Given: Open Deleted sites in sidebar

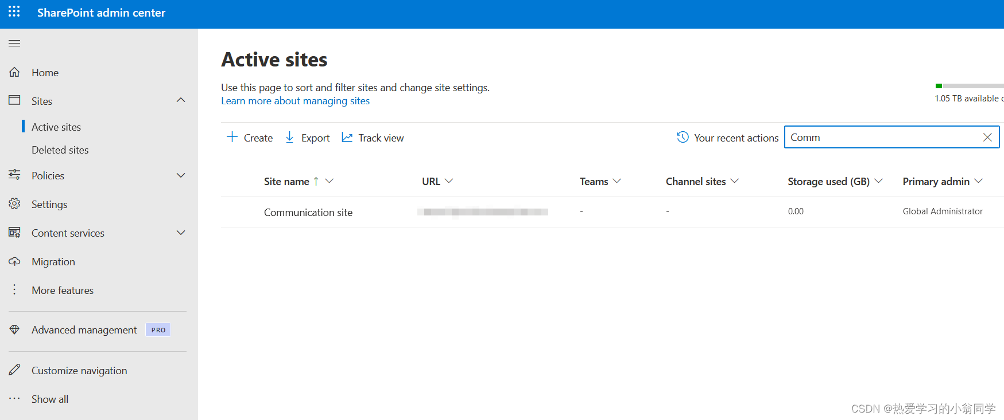Looking at the screenshot, I should coord(60,150).
